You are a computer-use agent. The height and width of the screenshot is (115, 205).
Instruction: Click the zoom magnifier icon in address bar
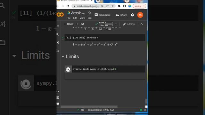(102, 6)
